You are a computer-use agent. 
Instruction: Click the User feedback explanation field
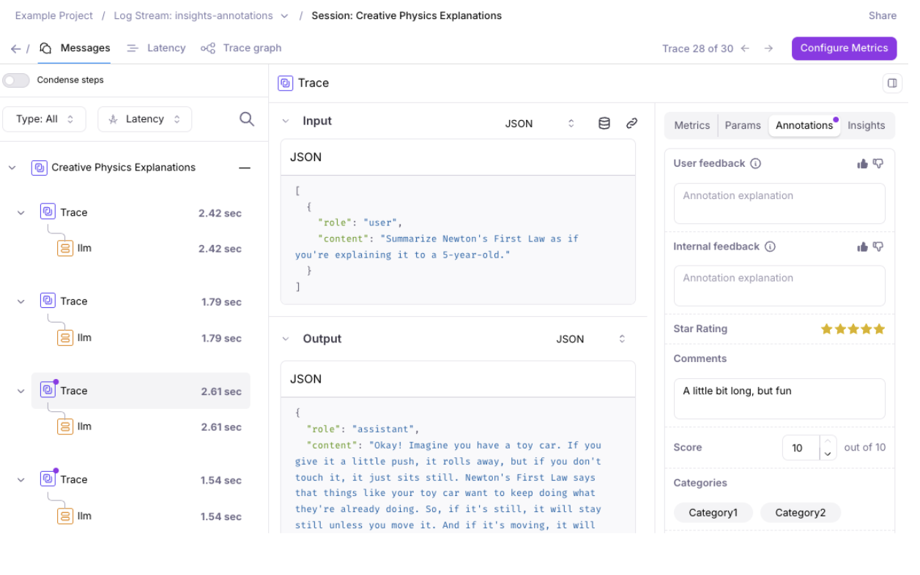click(x=779, y=203)
